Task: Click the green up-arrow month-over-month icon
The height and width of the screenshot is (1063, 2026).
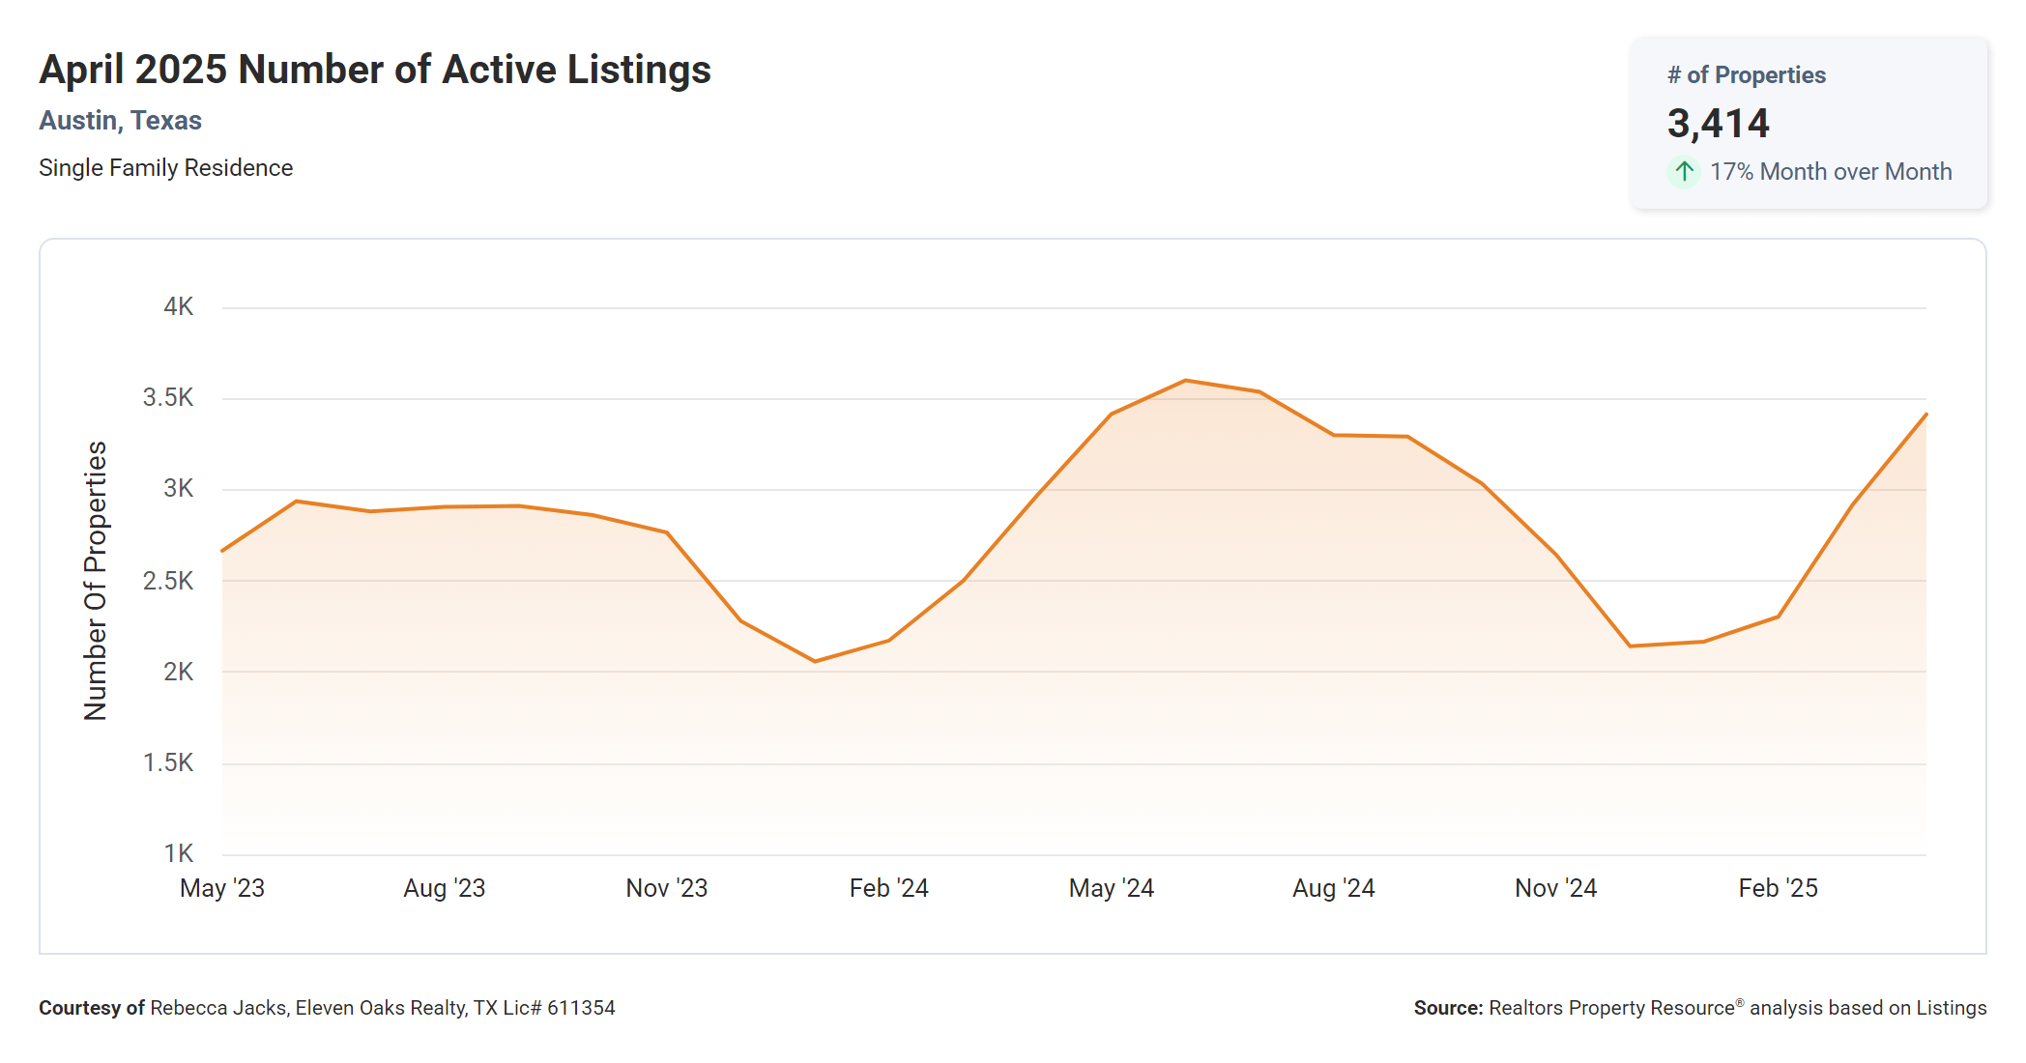Action: [1684, 172]
